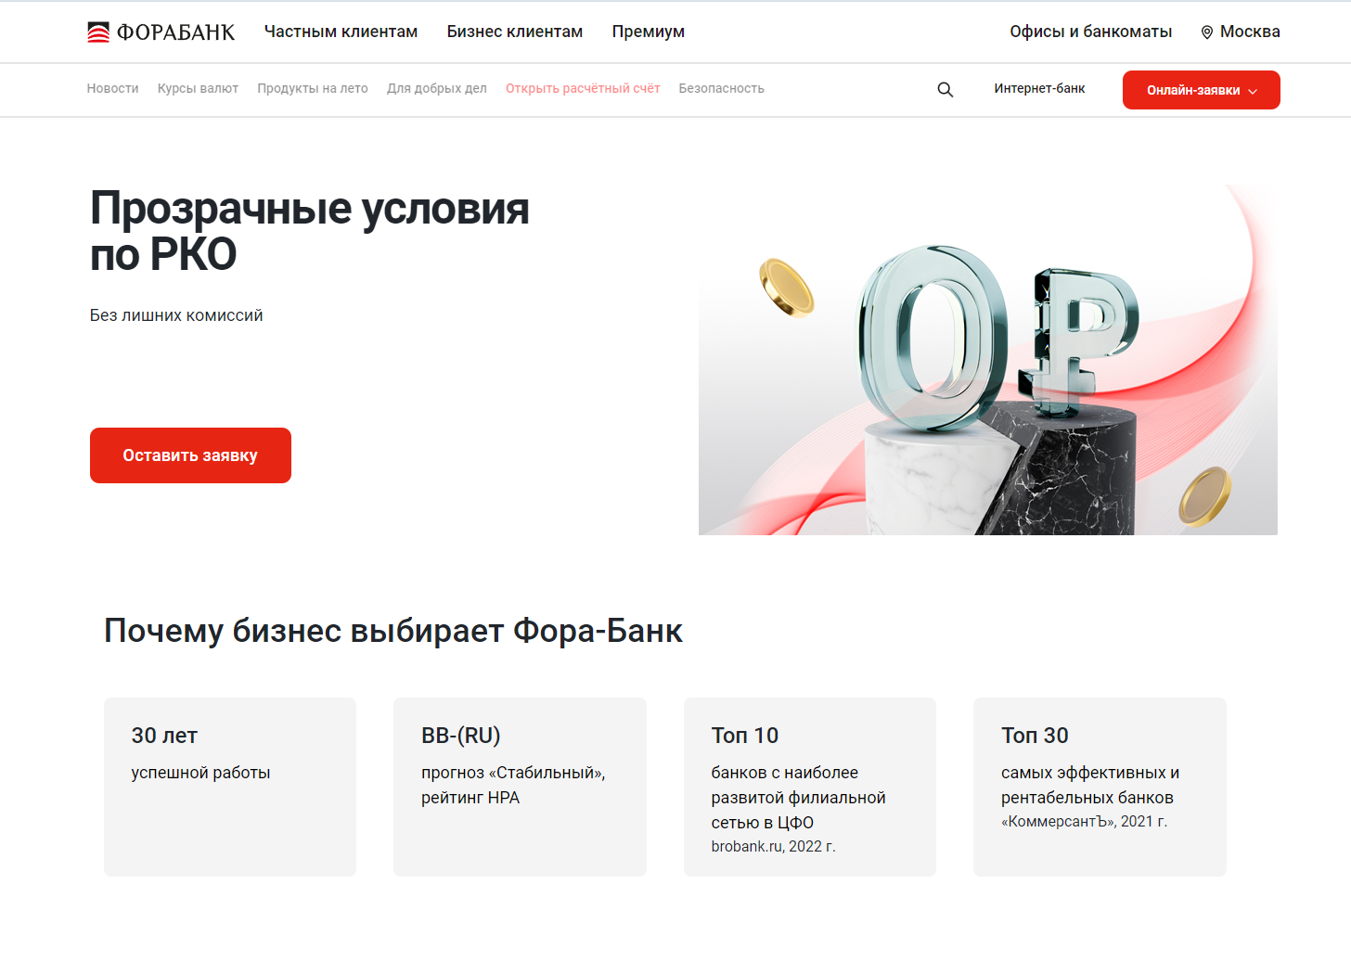Open the Интернет-банк link
1351x961 pixels.
pyautogui.click(x=1039, y=88)
